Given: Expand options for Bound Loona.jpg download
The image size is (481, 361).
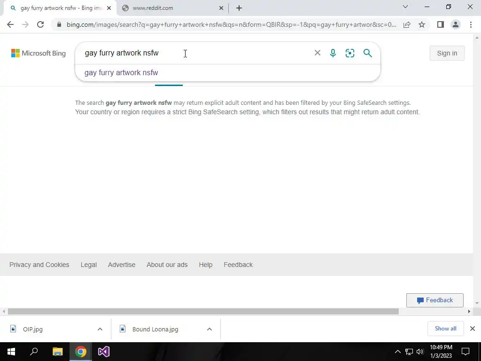Looking at the screenshot, I should 209,329.
